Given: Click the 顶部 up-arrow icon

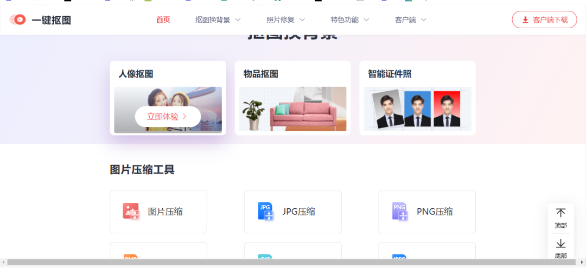Looking at the screenshot, I should (560, 213).
